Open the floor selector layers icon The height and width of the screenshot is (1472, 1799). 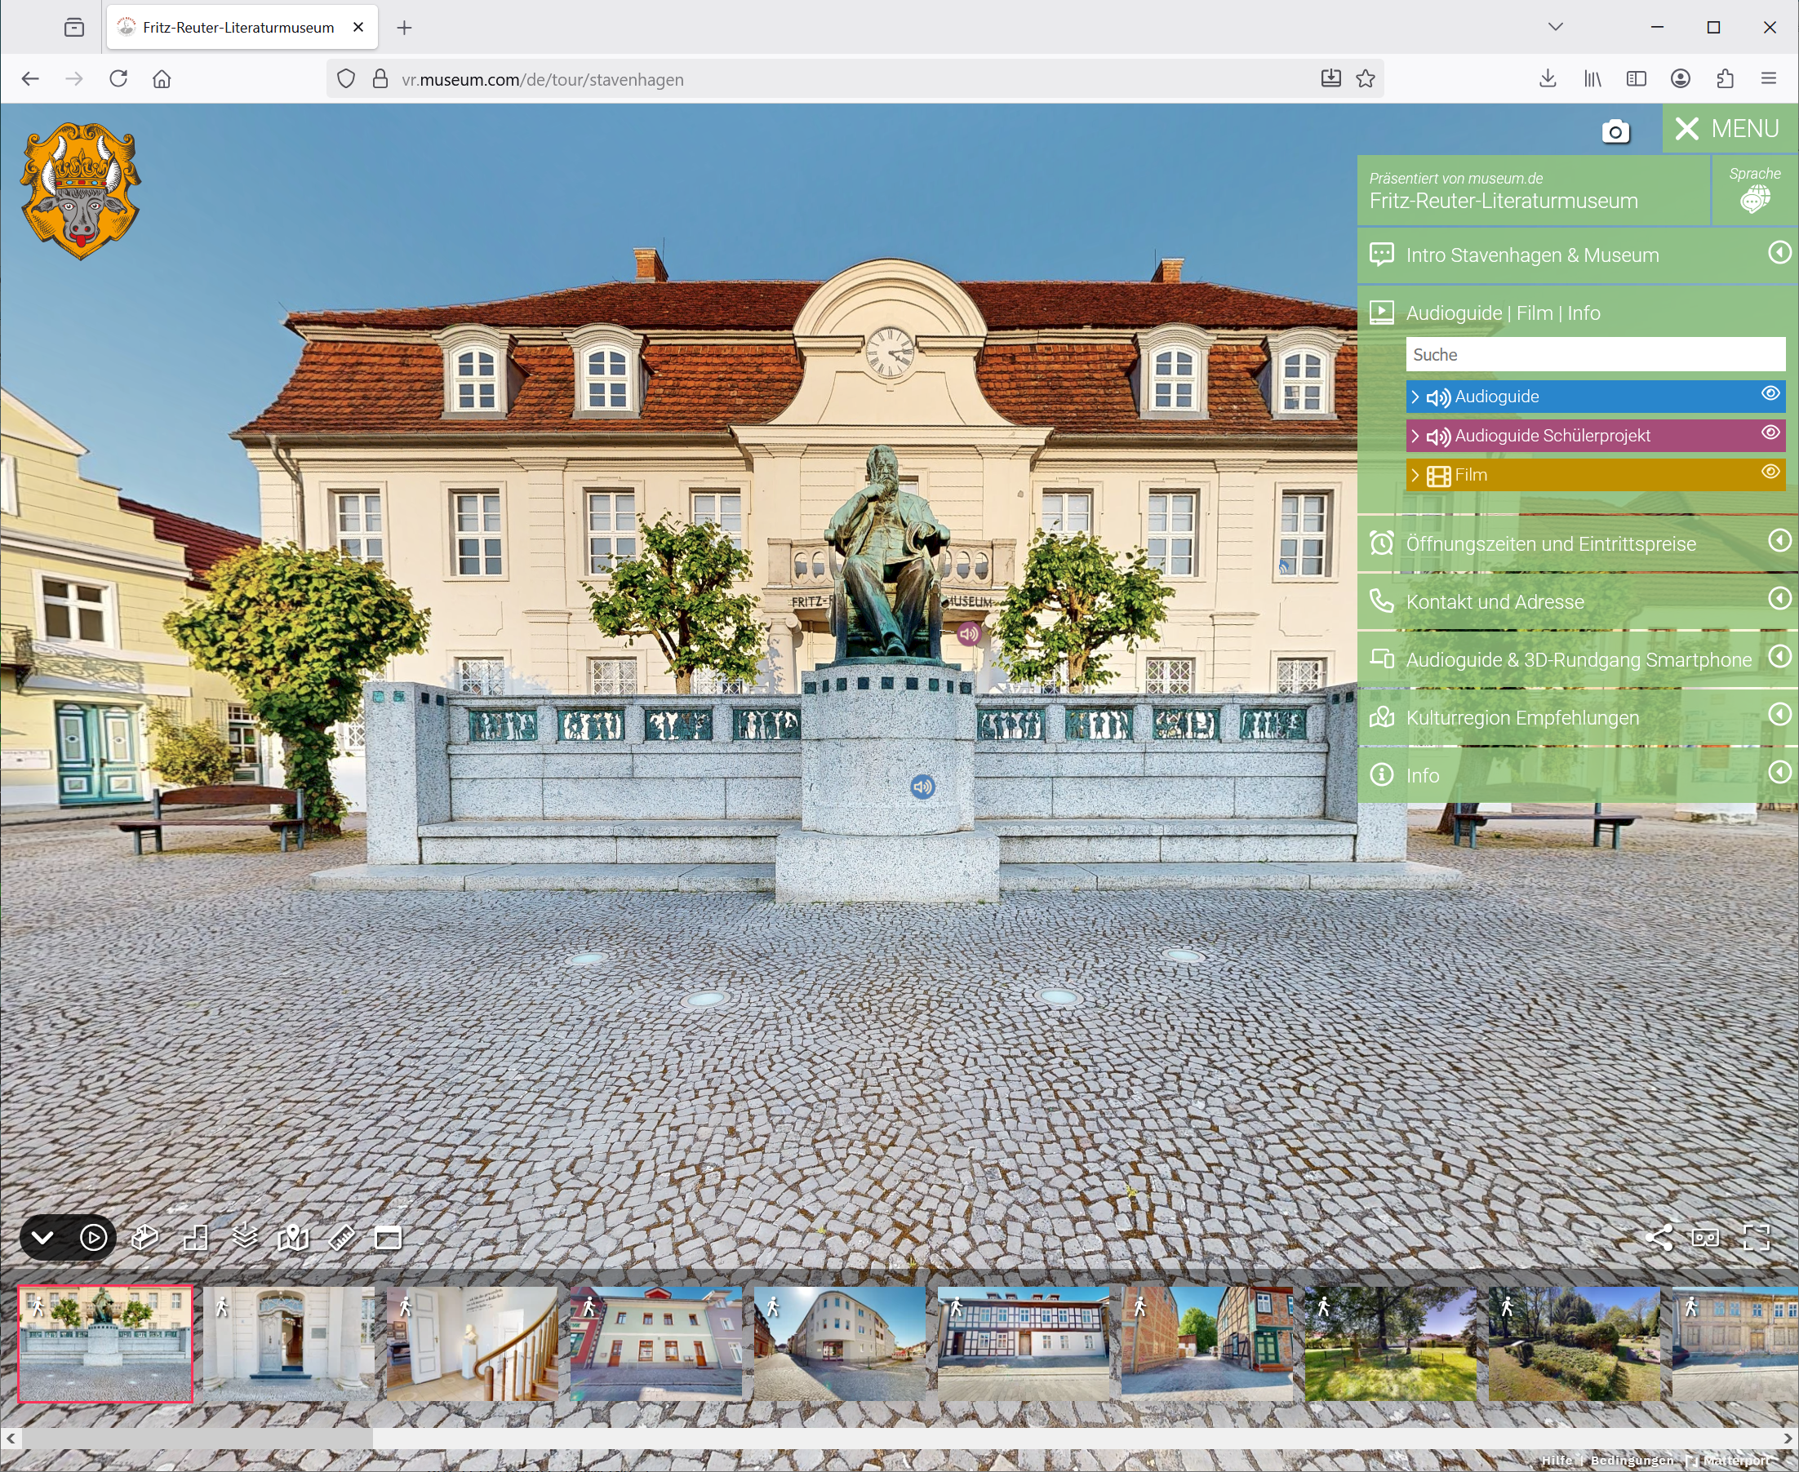click(x=244, y=1237)
